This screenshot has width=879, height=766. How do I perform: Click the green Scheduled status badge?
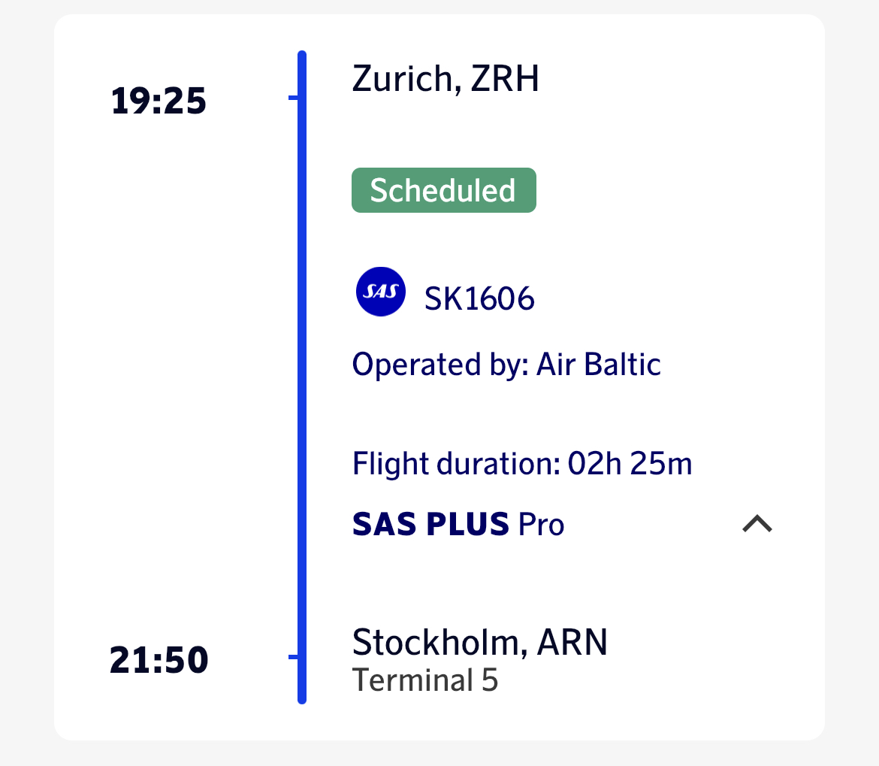coord(443,190)
